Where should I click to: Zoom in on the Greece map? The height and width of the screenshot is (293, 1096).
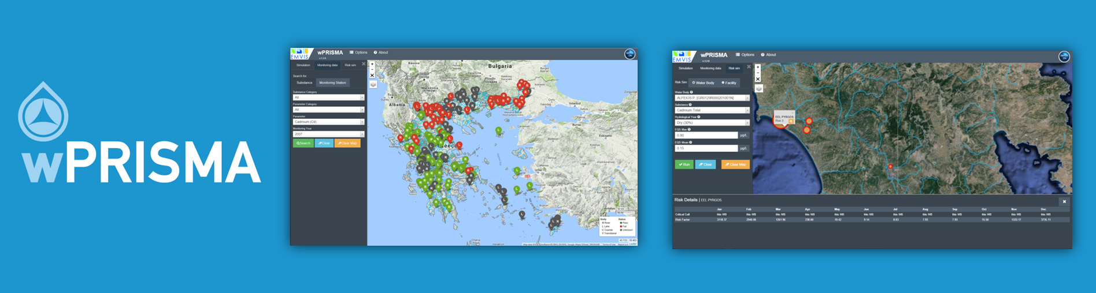pyautogui.click(x=372, y=65)
